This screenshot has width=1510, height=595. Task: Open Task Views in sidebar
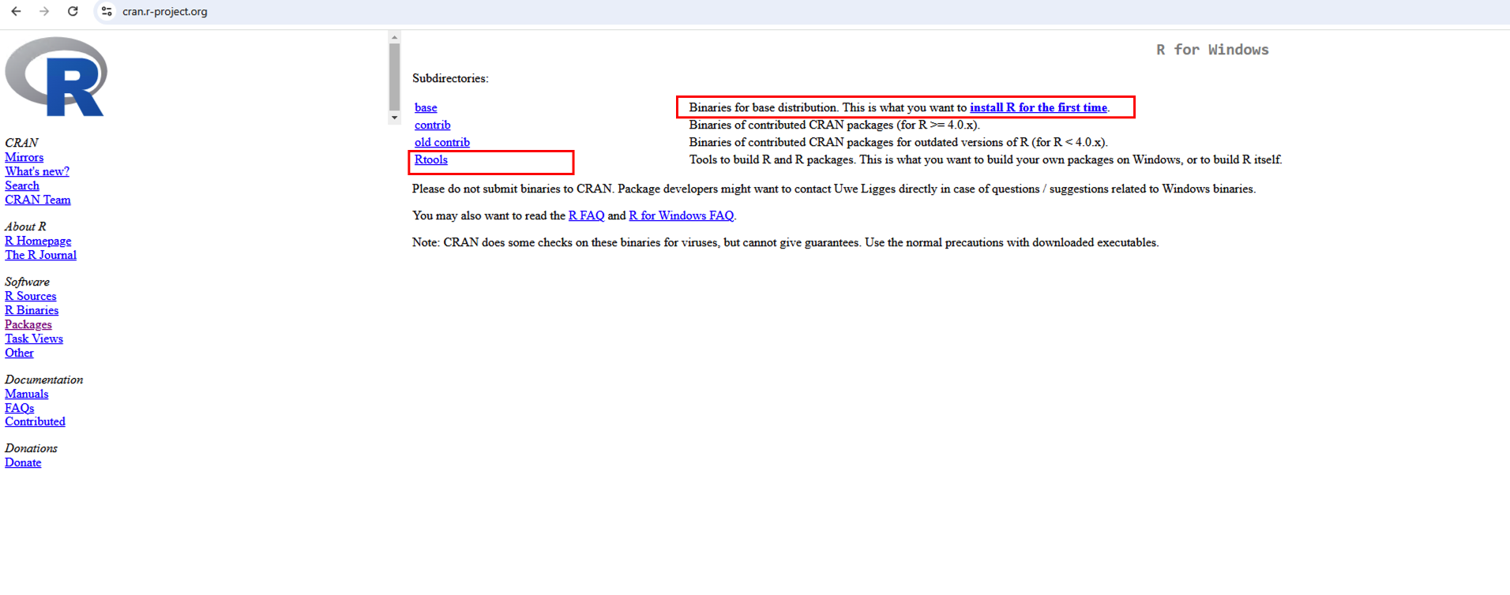point(34,339)
